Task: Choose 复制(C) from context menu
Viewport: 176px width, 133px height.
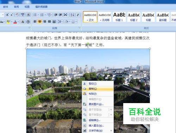Action: tap(98, 89)
